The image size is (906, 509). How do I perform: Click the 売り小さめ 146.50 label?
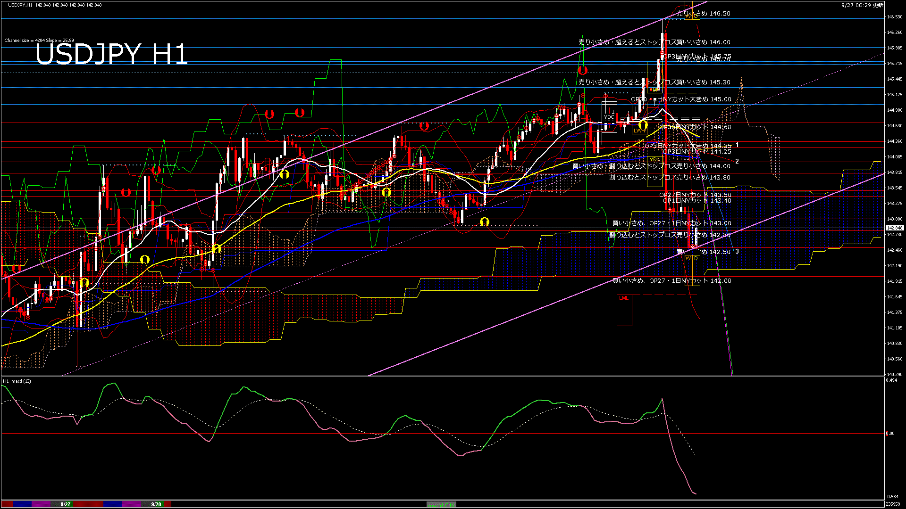704,14
